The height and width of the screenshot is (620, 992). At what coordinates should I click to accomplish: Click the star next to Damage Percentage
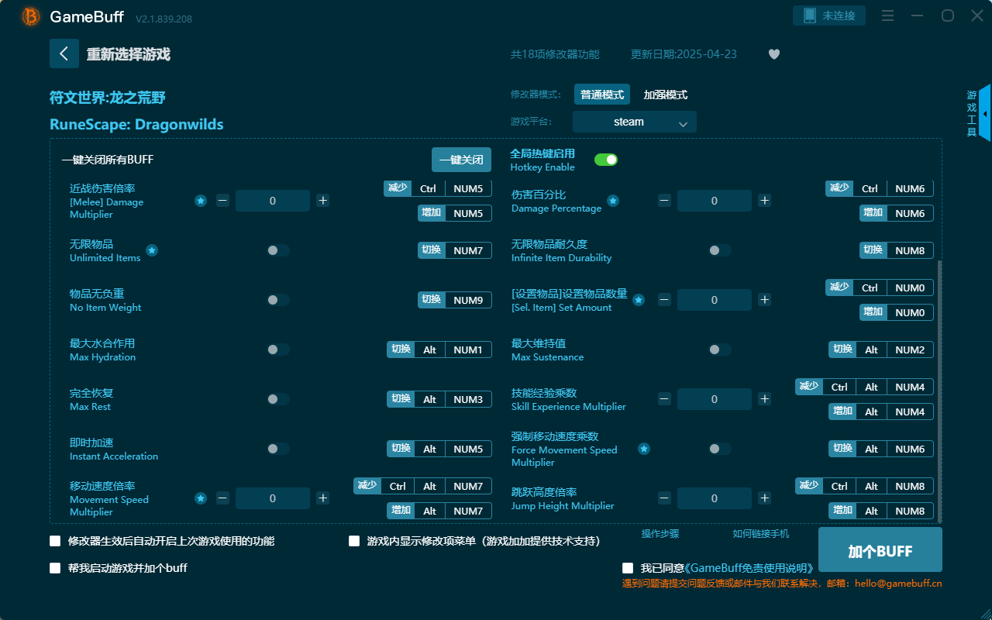pos(613,200)
